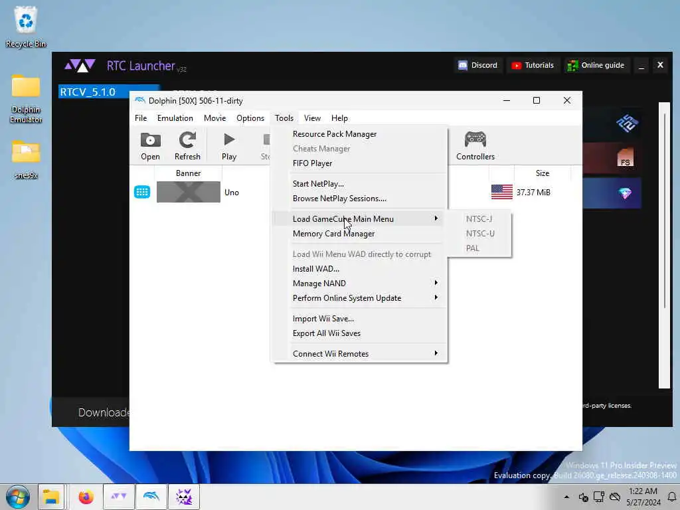Click the Open toolbar icon in Dolphin

click(151, 145)
